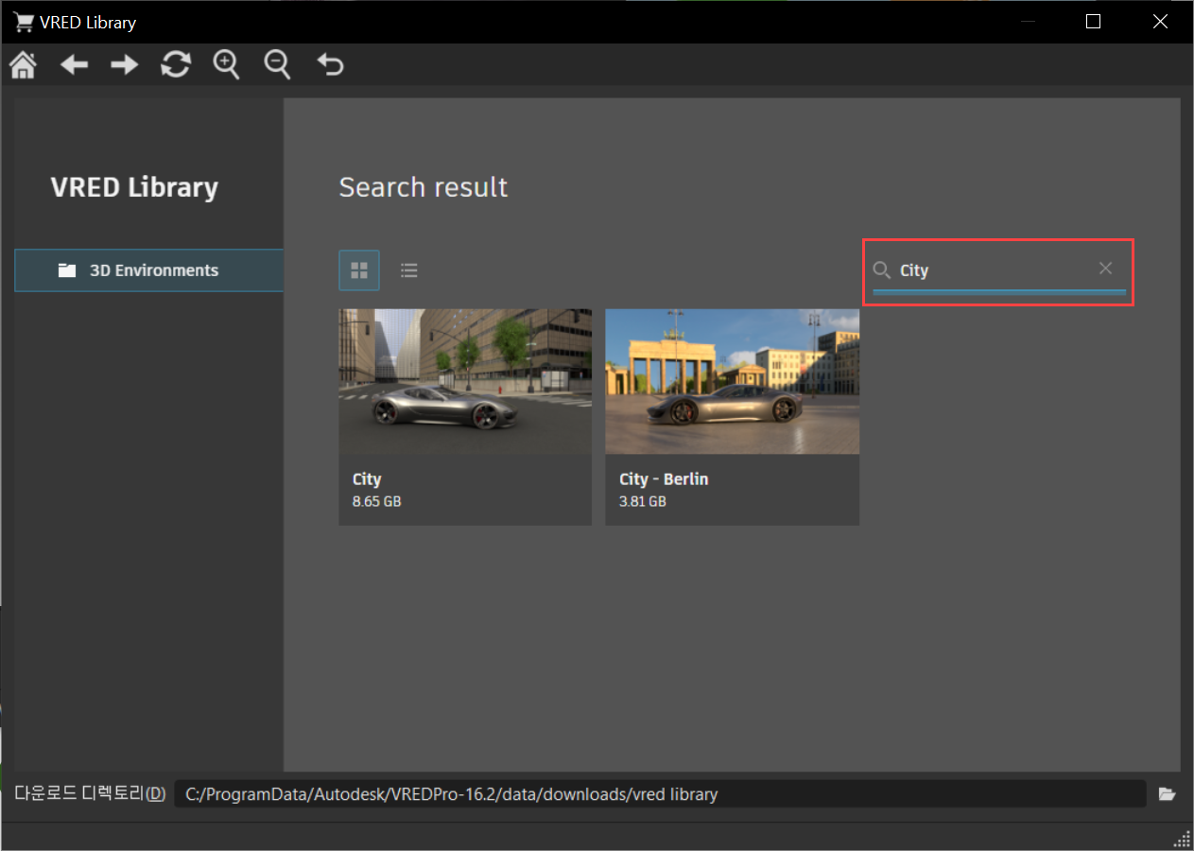Viewport: 1194px width, 851px height.
Task: Zoom in with plus magnifier
Action: click(x=226, y=65)
